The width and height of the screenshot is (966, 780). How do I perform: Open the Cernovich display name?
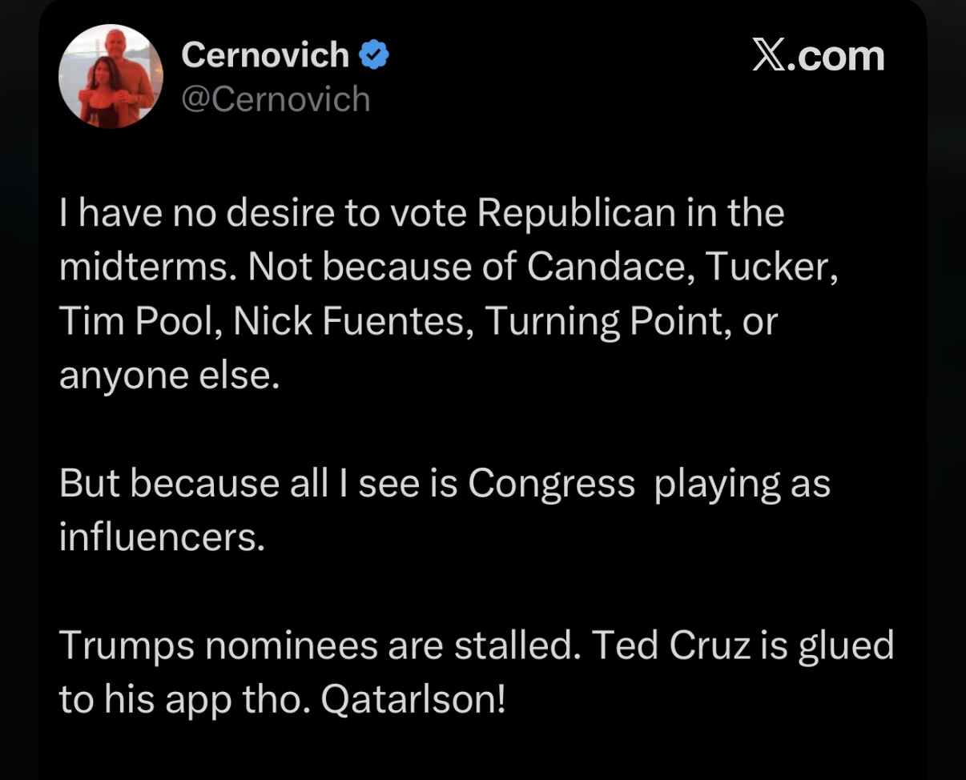[265, 55]
